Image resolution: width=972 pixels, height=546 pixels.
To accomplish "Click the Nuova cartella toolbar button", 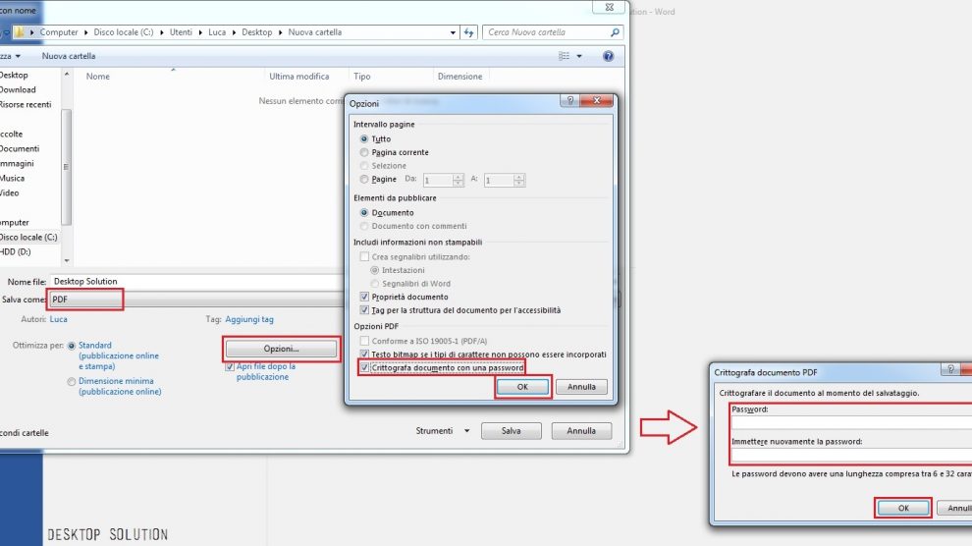I will click(69, 56).
